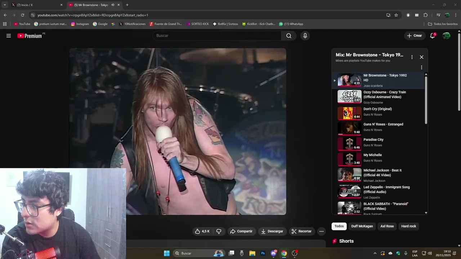Screen dimensions: 461x259
Task: Start voice search with the microphone icon
Action: 305,36
